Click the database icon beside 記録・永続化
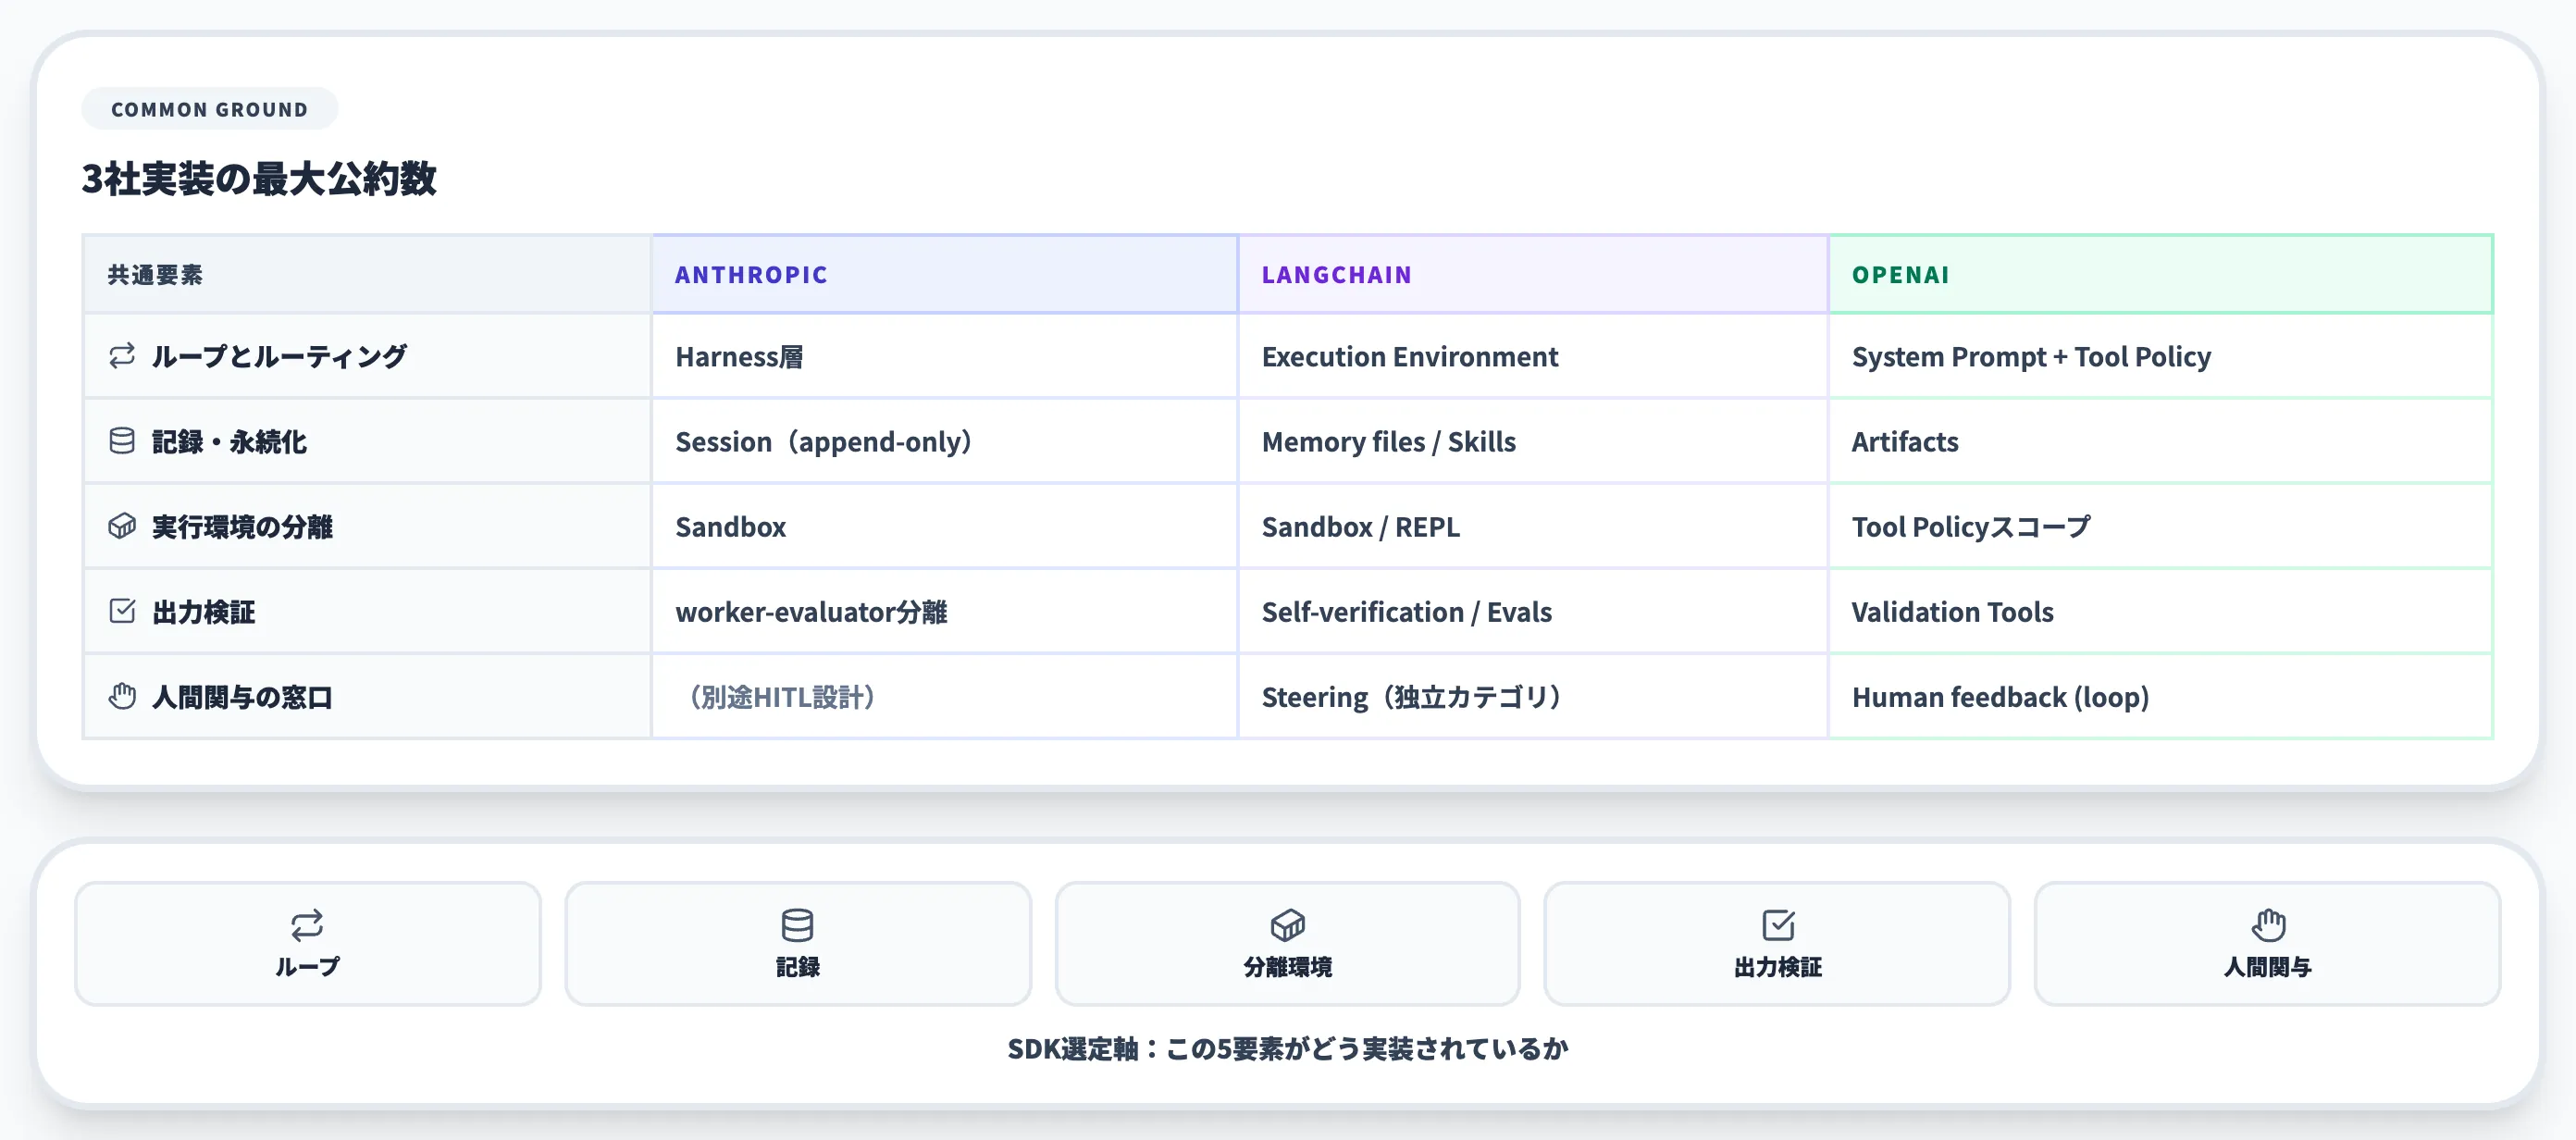Screen dimensions: 2576x1140 click(x=122, y=441)
